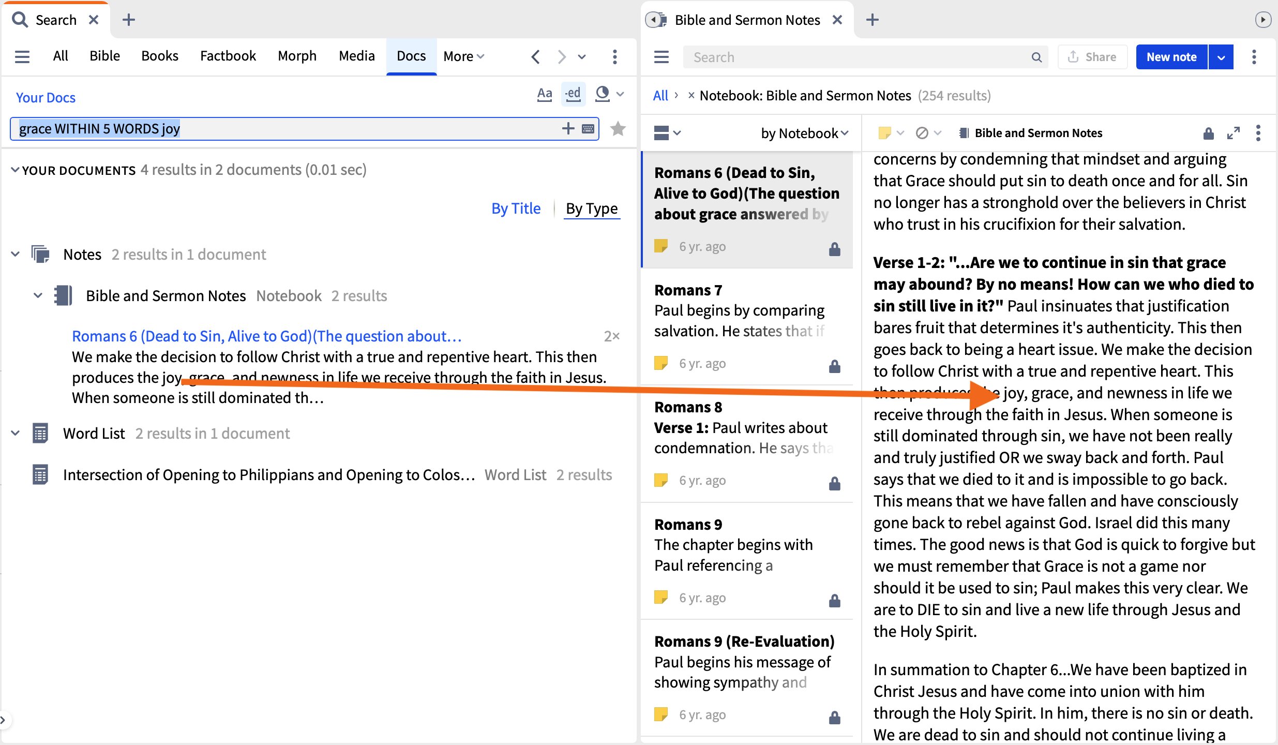Screen dimensions: 1278x745
Task: Click the notebook icon beside Bible and Sermon Notes result
Action: 63,295
